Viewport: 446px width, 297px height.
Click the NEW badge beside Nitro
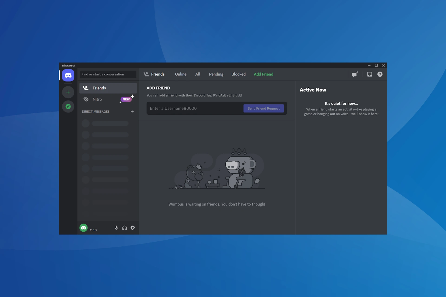[126, 99]
